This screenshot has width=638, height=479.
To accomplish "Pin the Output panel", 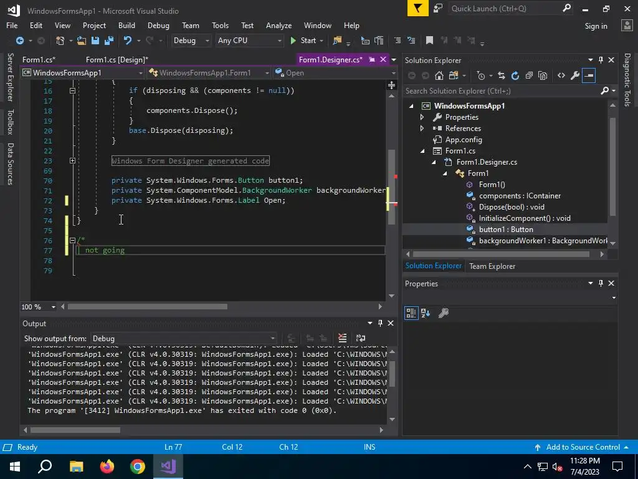I will point(380,323).
